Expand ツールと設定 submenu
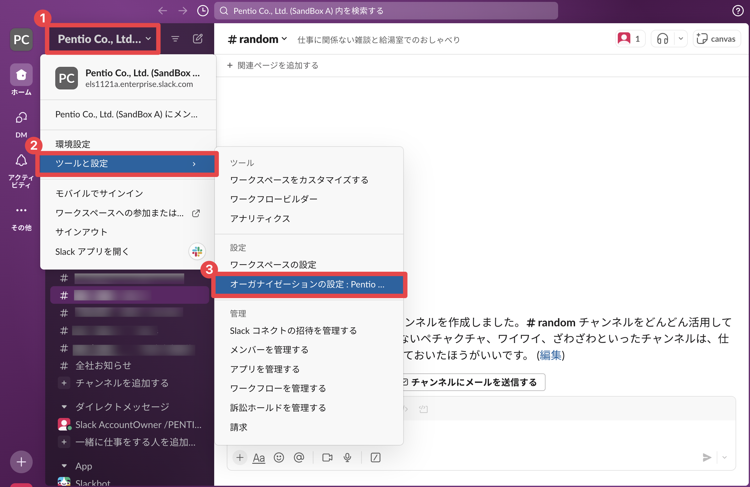Screen dimensions: 750x487 tap(127, 164)
